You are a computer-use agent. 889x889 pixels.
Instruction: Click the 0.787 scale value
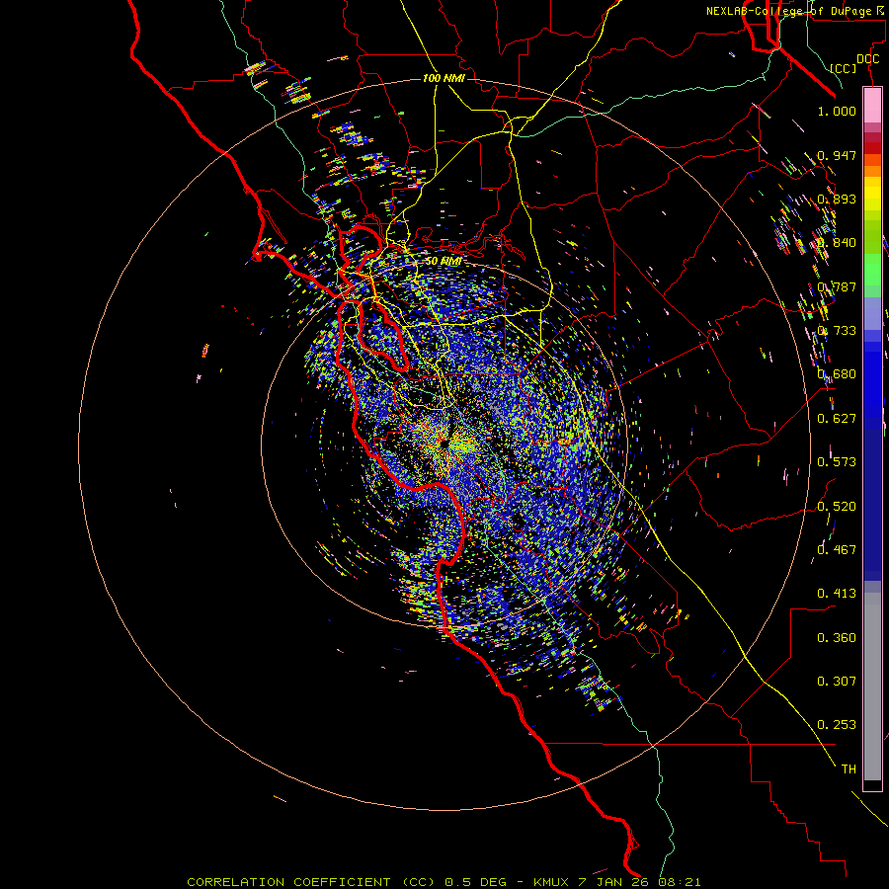(x=837, y=286)
